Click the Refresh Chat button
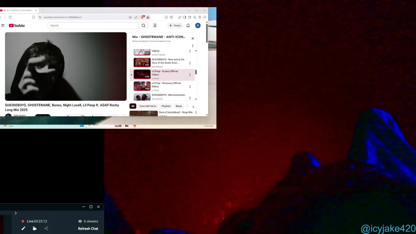416x234 pixels. point(88,228)
